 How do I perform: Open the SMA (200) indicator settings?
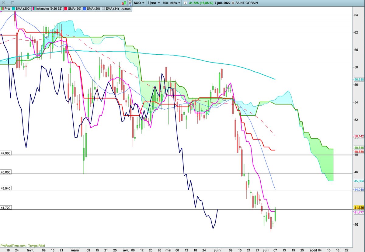(21, 9)
